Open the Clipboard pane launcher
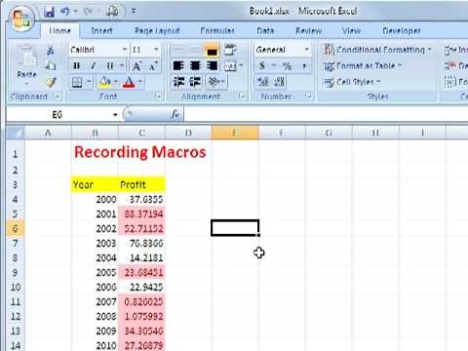468x351 pixels. click(58, 97)
